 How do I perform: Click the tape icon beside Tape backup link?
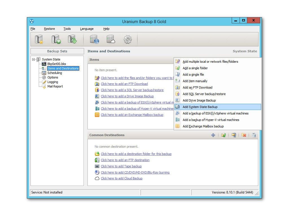click(97, 166)
